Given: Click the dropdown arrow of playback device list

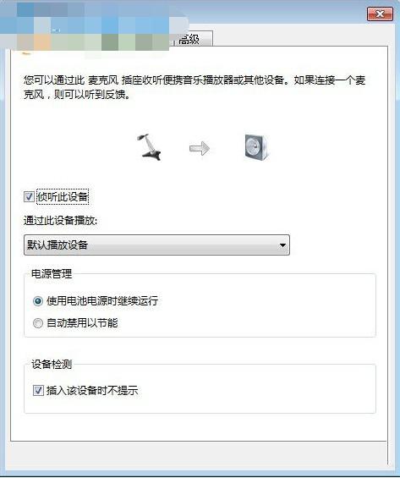Looking at the screenshot, I should [x=282, y=245].
